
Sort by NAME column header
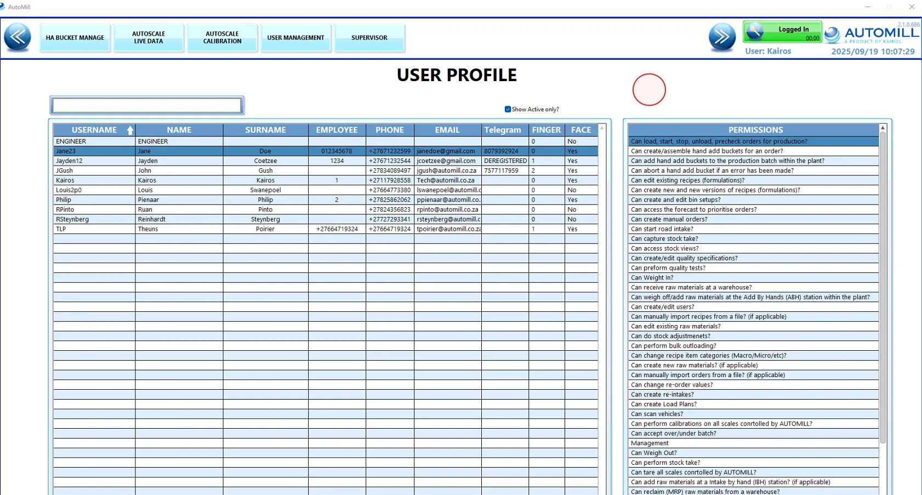(179, 130)
